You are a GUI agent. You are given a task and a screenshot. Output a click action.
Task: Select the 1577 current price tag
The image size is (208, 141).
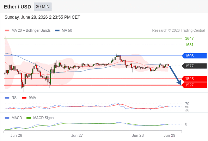(x=194, y=66)
